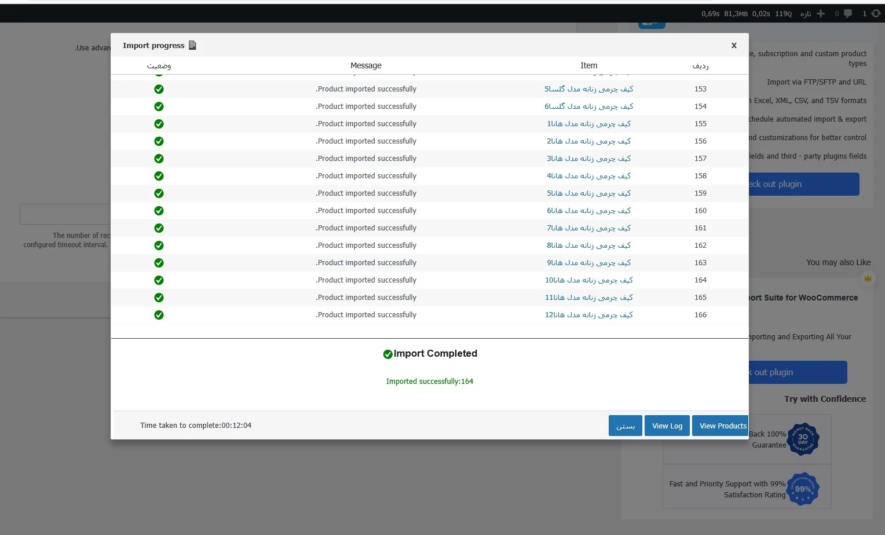
Task: Click the Message column header
Action: point(366,65)
